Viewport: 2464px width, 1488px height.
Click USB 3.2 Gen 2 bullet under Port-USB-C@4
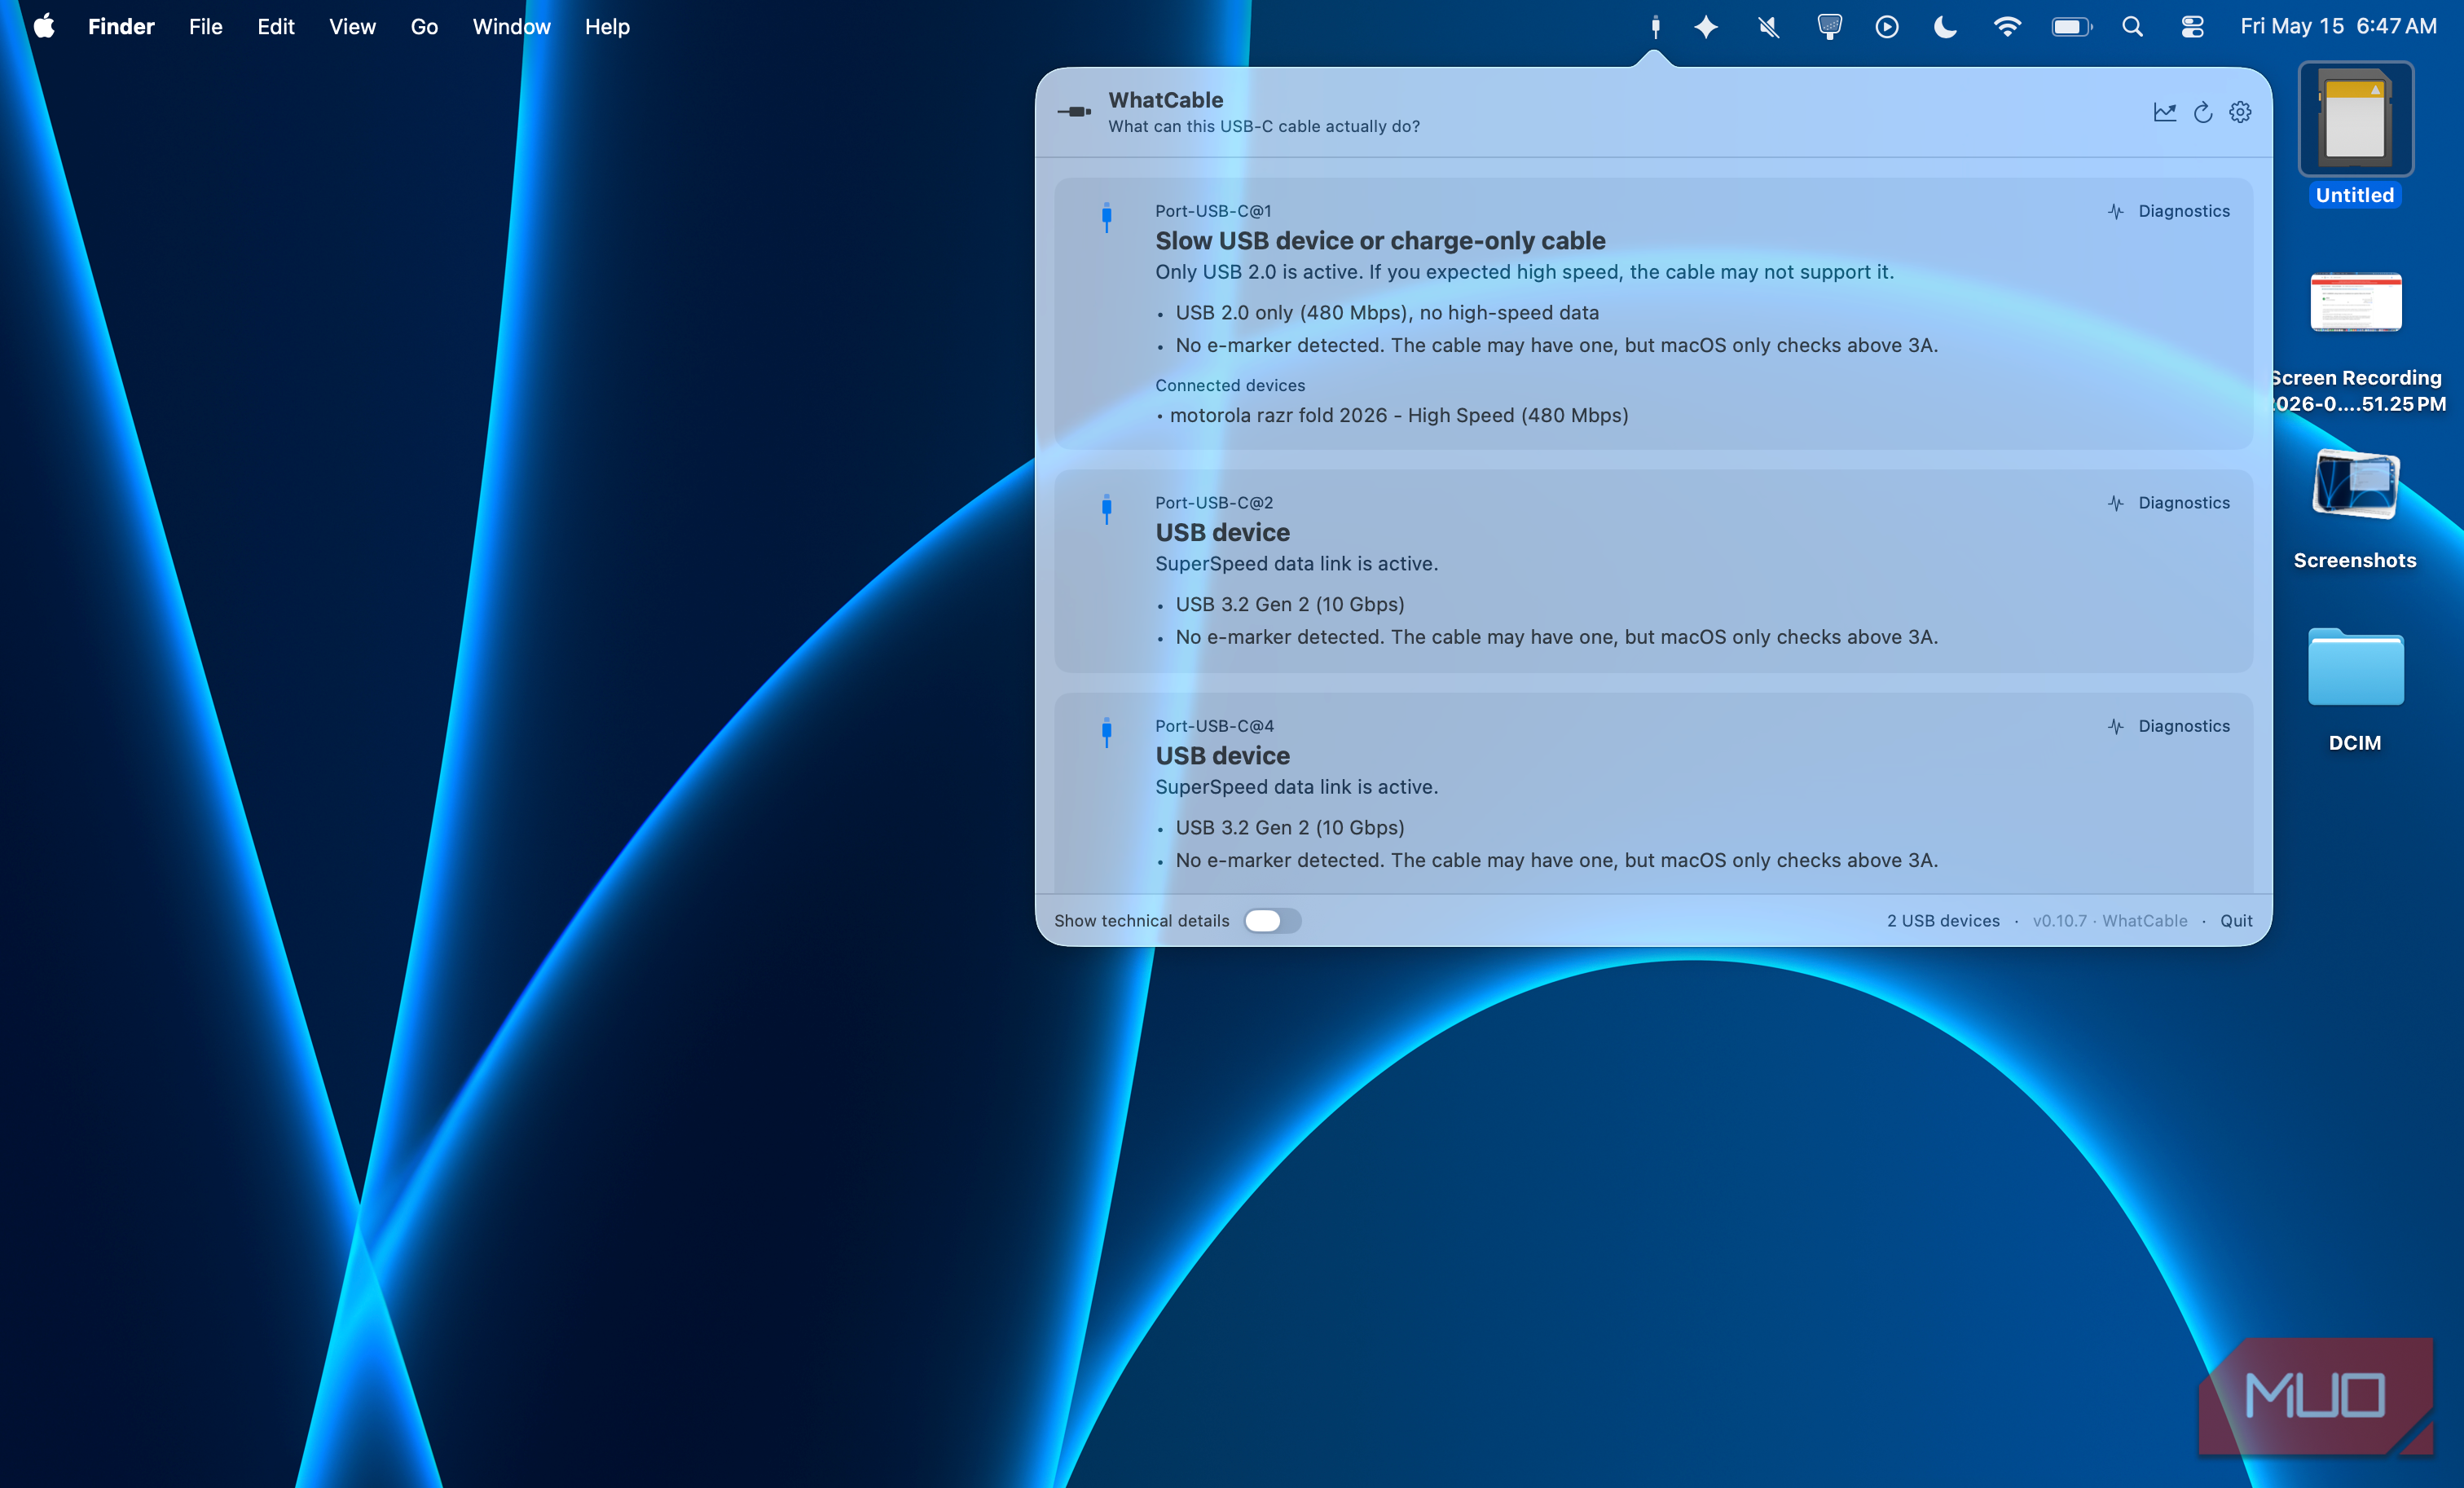tap(1290, 827)
